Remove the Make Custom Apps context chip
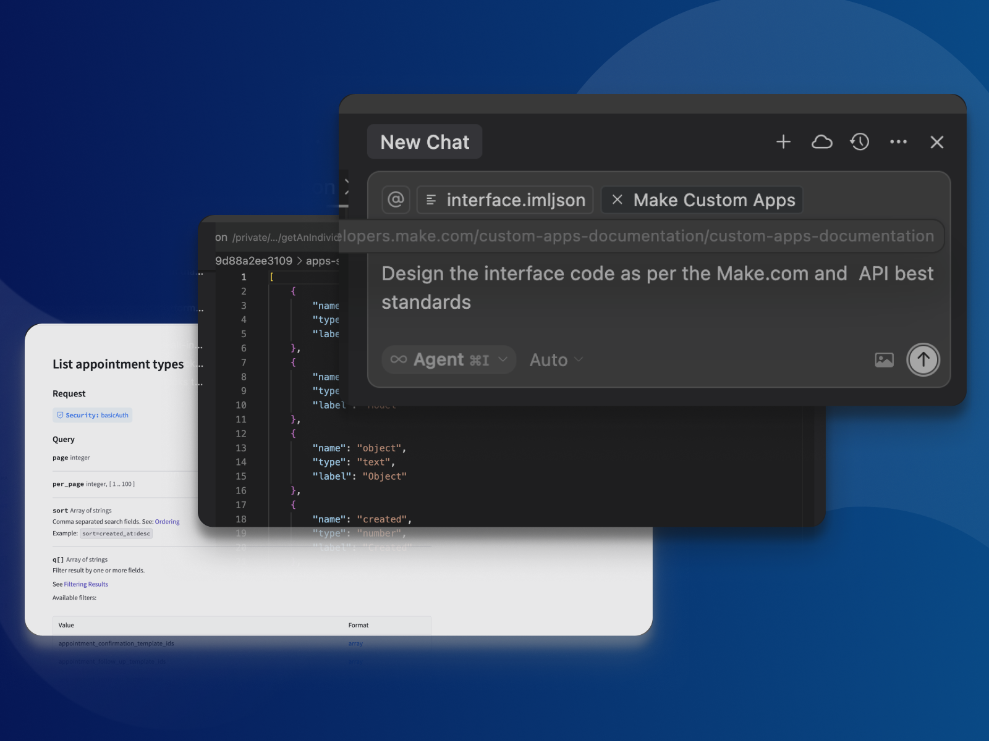This screenshot has height=741, width=989. pos(617,200)
